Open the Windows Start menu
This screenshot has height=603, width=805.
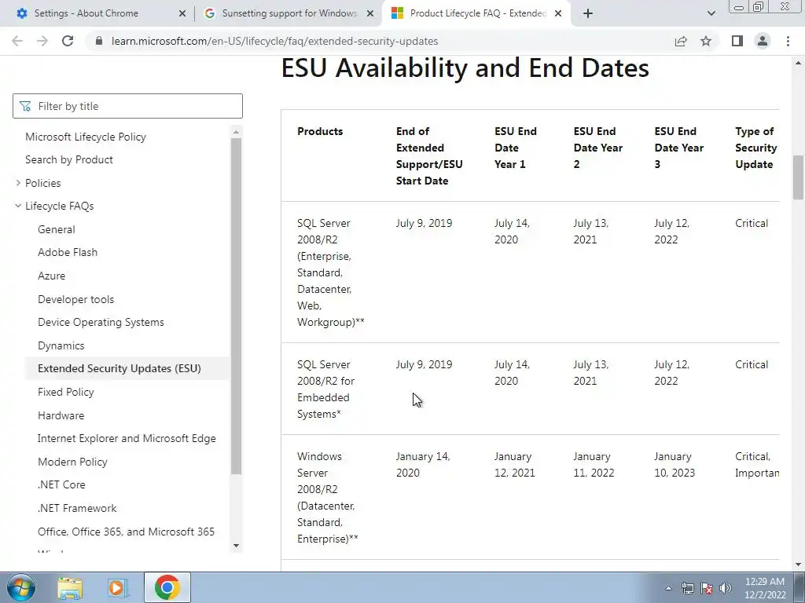(x=21, y=587)
